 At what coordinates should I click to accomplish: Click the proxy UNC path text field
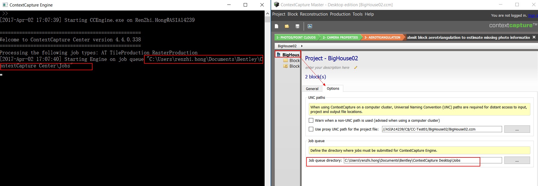[x=442, y=129]
